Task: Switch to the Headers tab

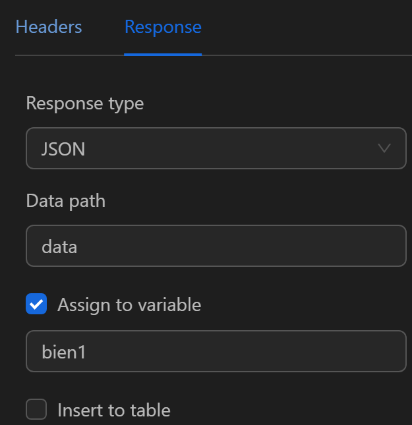Action: 49,28
